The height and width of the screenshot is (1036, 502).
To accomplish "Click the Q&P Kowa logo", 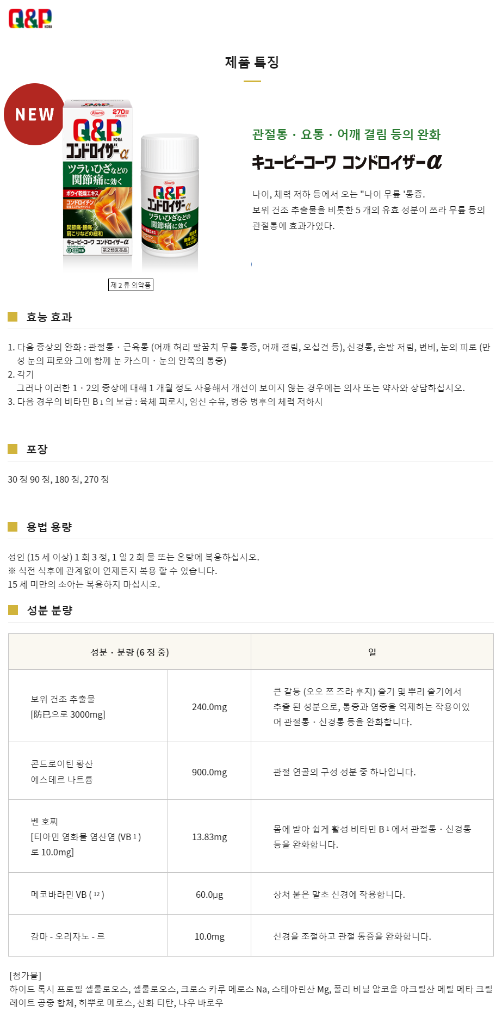I will tap(30, 18).
